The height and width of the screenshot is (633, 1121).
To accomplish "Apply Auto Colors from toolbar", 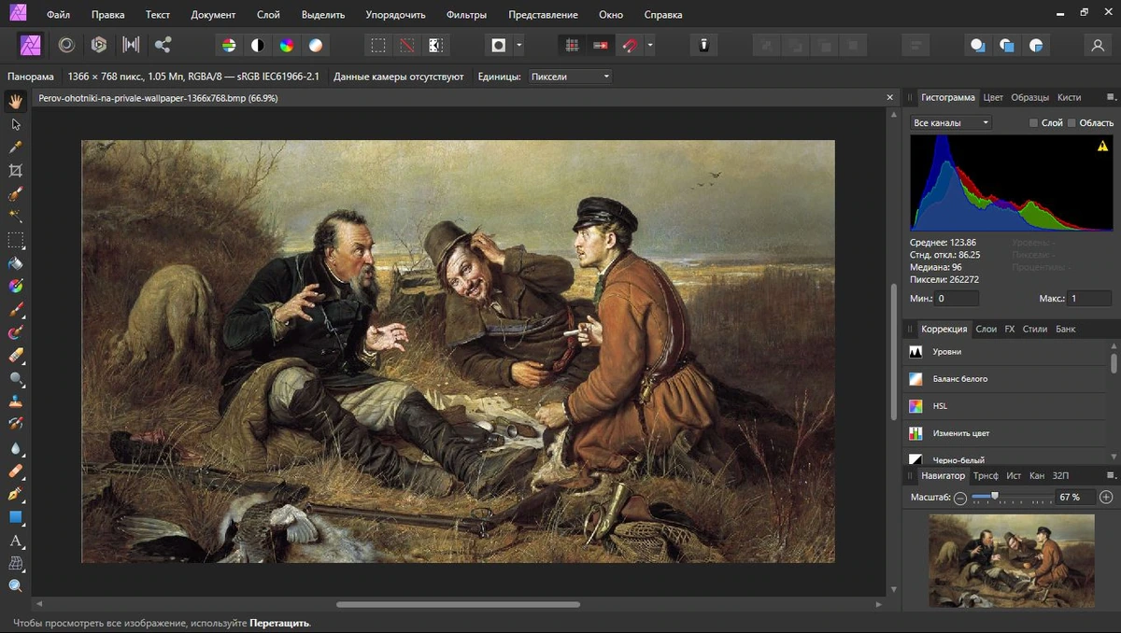I will (x=287, y=44).
